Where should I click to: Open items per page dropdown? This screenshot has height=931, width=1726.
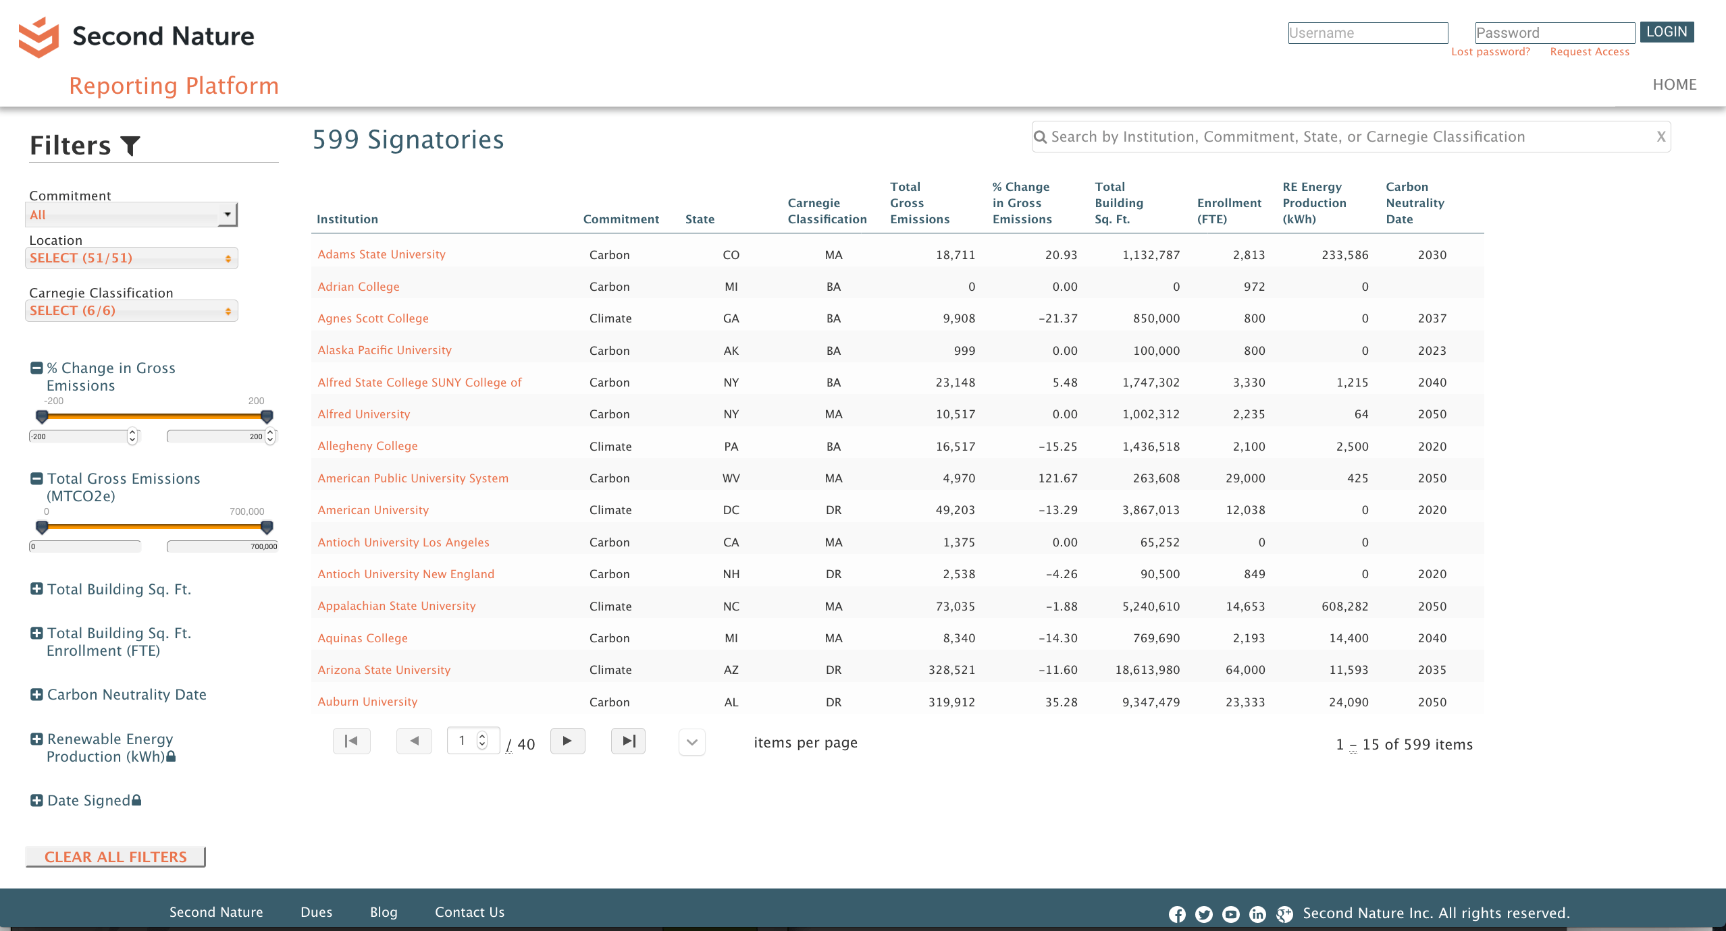(691, 742)
